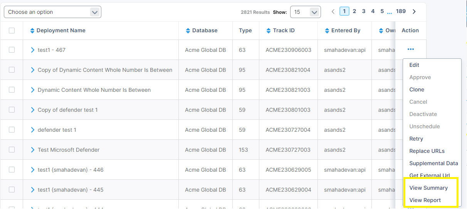Toggle the select-all header checkbox
Image resolution: width=467 pixels, height=212 pixels.
tap(12, 30)
